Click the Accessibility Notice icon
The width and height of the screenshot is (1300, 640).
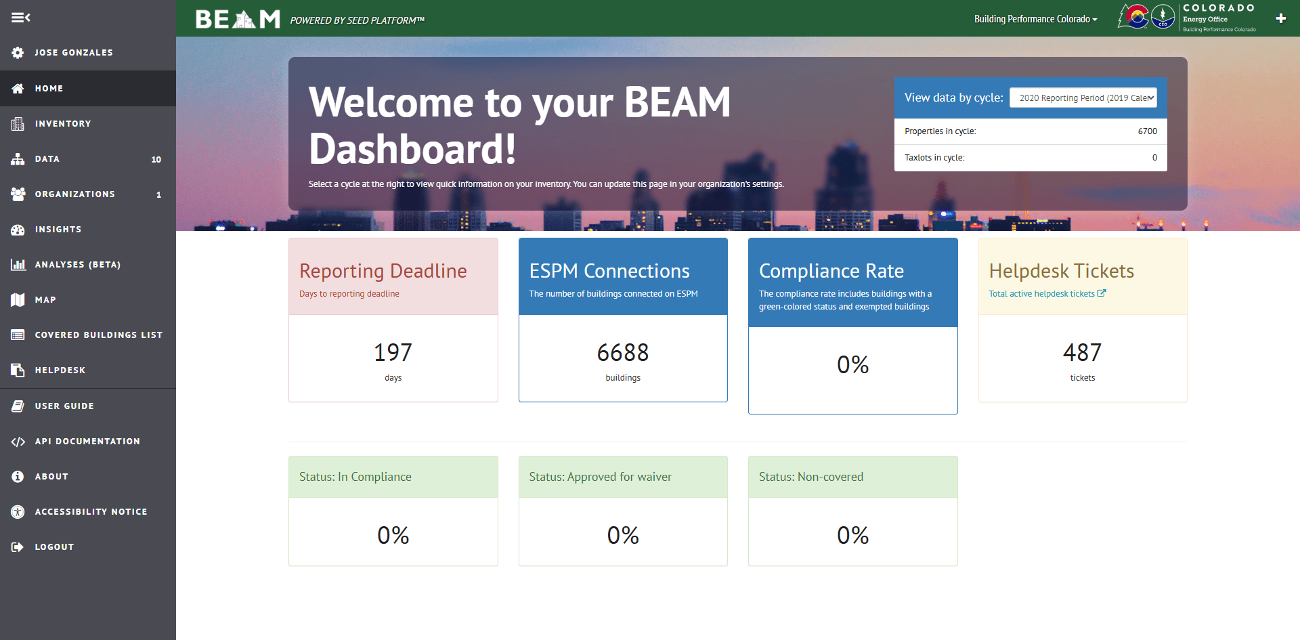tap(18, 512)
